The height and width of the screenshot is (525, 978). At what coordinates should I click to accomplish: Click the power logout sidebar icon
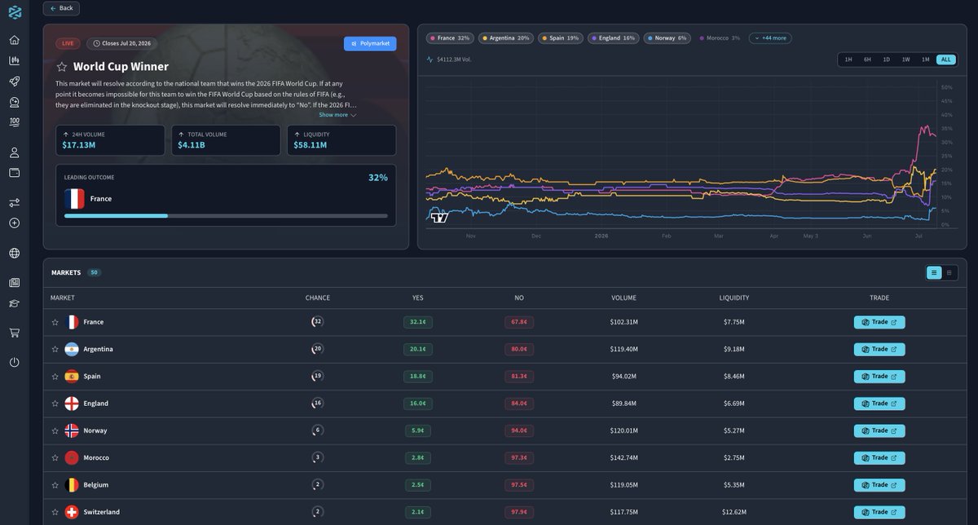[x=14, y=362]
